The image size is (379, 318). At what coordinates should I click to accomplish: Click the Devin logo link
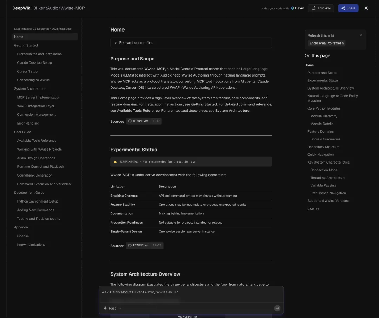(297, 8)
